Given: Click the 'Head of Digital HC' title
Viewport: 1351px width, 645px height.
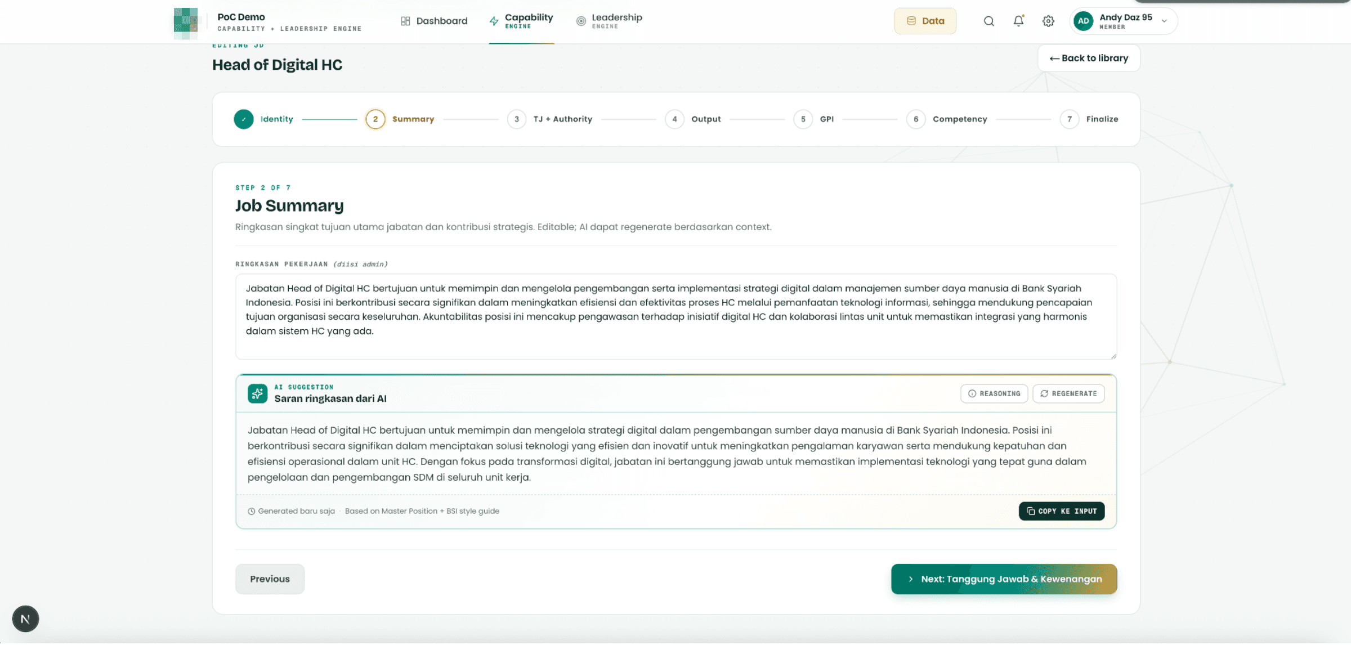Looking at the screenshot, I should click(277, 65).
